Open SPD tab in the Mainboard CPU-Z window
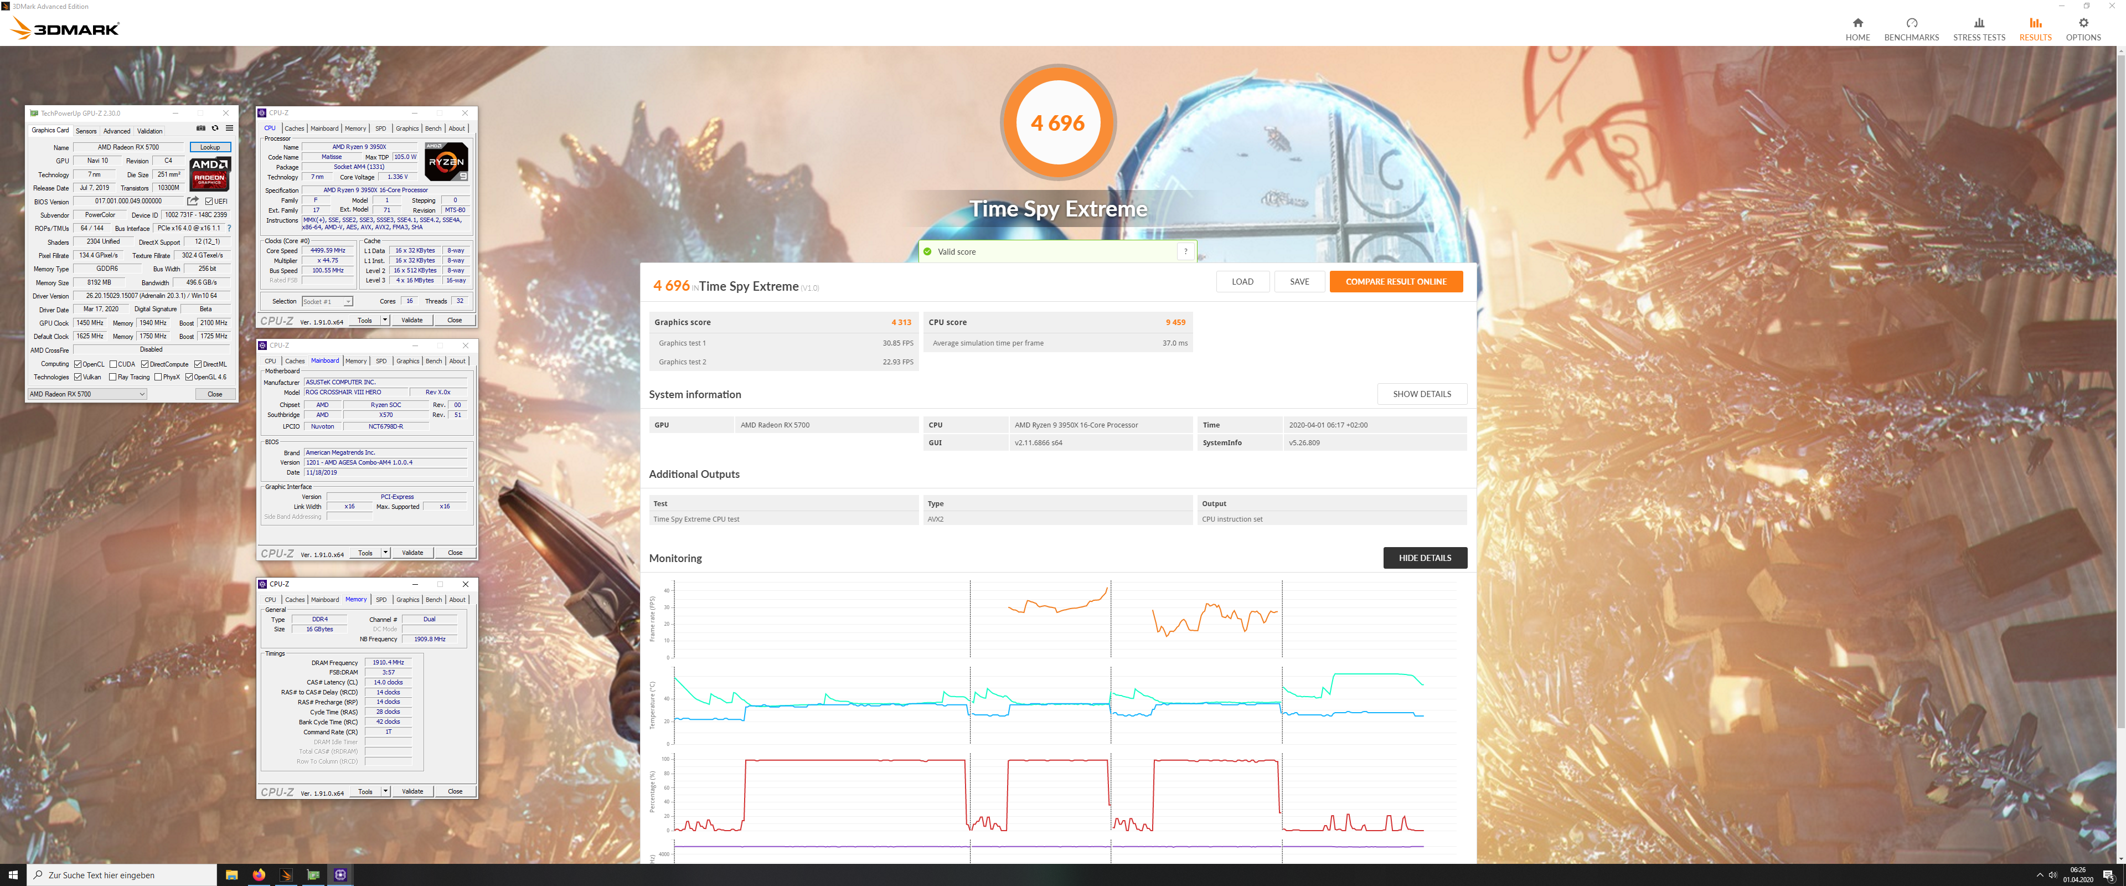This screenshot has width=2126, height=886. [x=381, y=361]
